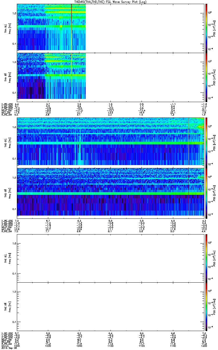
Task: Click the 1.0 frequency tick on THA B-perpendicular axis
Action: (14, 13)
